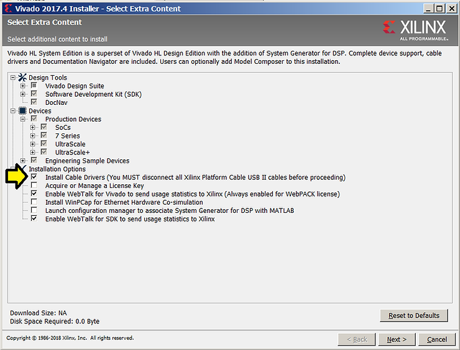Select the Vivado Design Suite row text
Screen dimensions: 460x350
(x=75, y=86)
